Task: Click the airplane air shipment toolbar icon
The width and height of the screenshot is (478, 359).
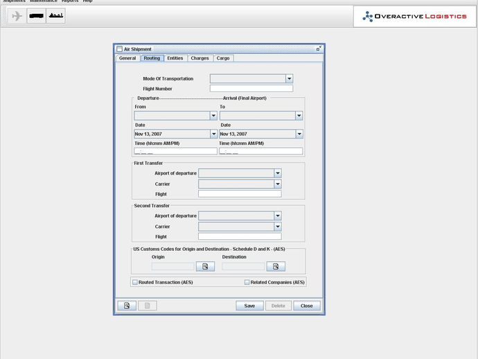Action: coord(17,15)
